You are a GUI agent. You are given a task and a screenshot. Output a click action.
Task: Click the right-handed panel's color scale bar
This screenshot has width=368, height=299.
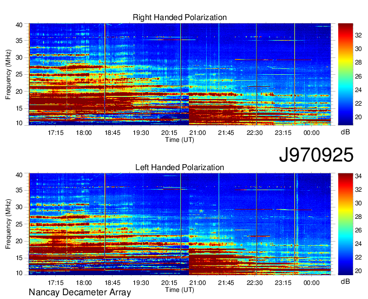click(x=345, y=74)
